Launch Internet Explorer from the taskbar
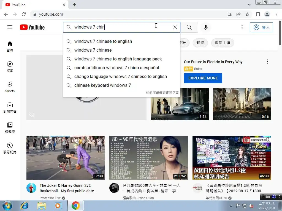Image resolution: width=282 pixels, height=211 pixels. pos(25,206)
